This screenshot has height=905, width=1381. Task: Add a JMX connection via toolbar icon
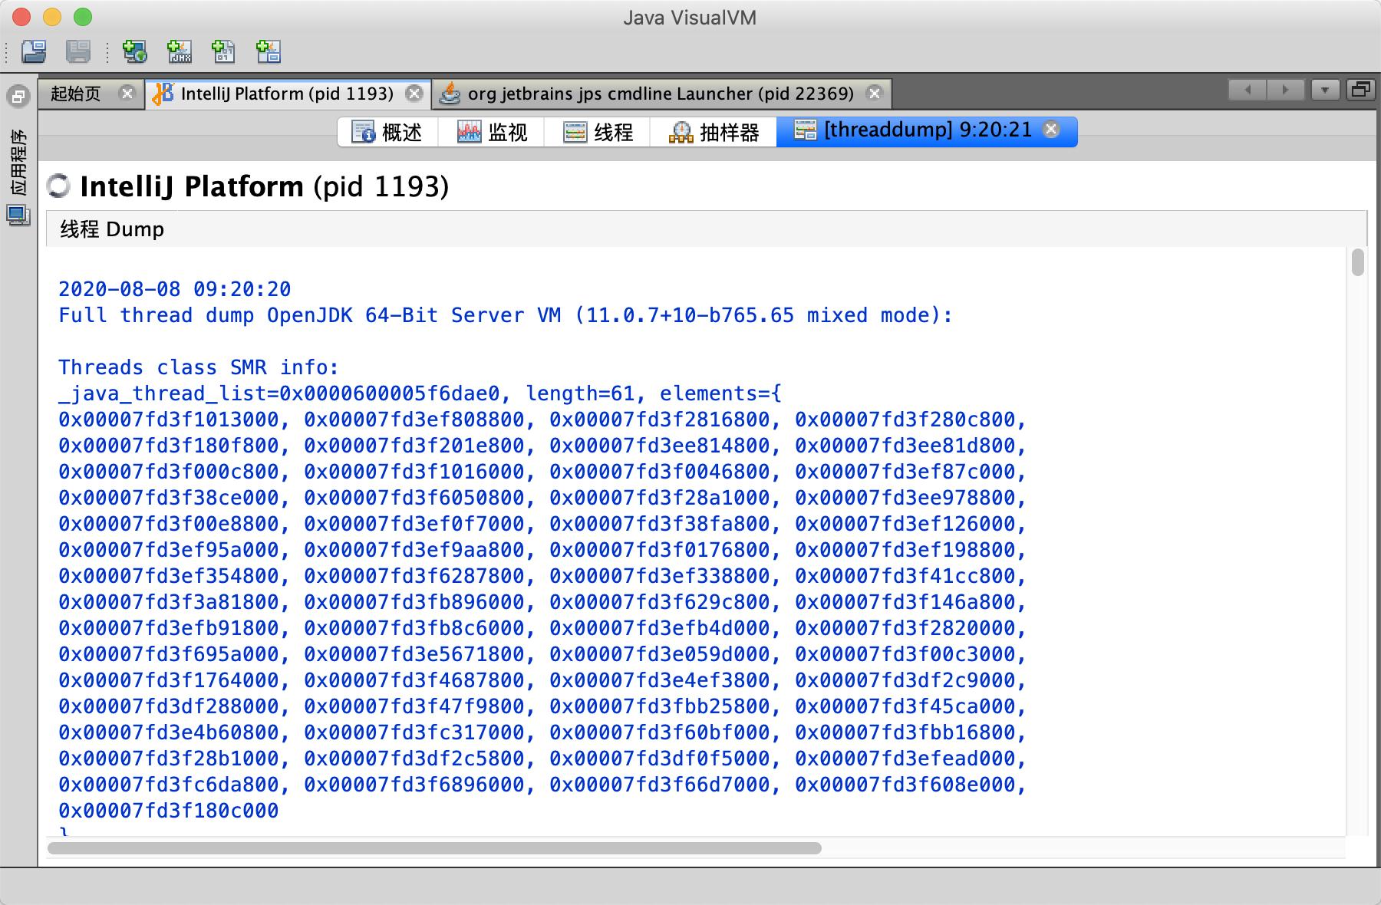point(180,51)
